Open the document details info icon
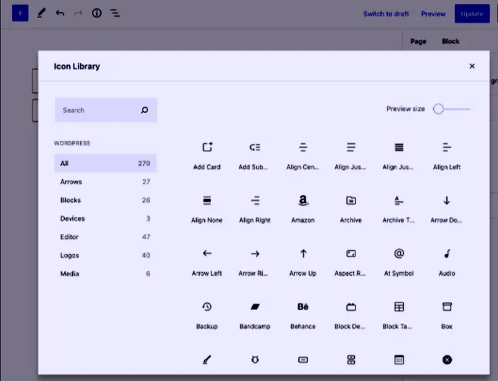 tap(97, 13)
